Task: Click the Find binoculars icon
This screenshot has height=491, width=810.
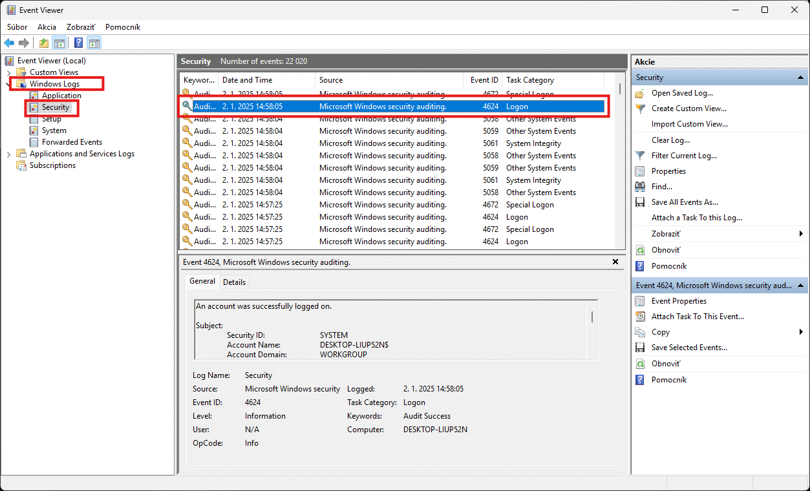Action: [640, 187]
